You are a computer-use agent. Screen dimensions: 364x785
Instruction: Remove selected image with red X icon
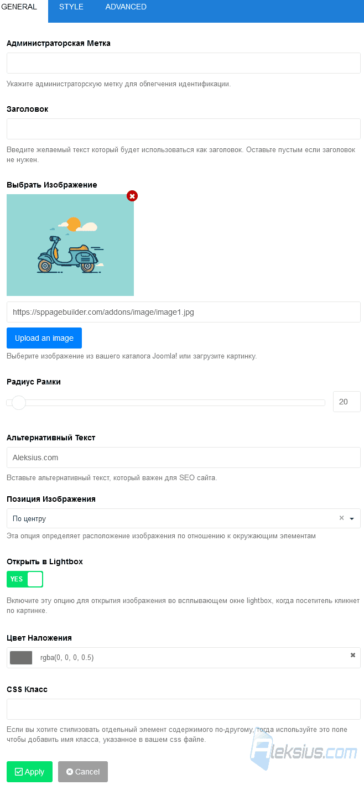pyautogui.click(x=132, y=196)
